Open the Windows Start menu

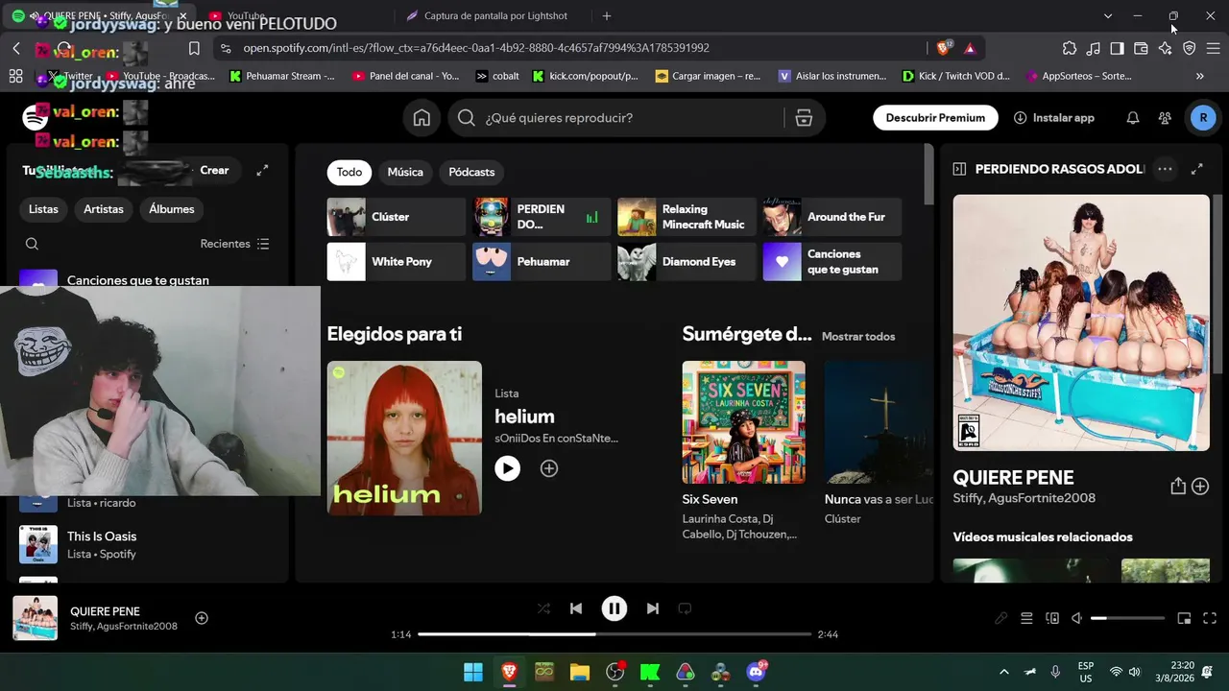pos(473,672)
